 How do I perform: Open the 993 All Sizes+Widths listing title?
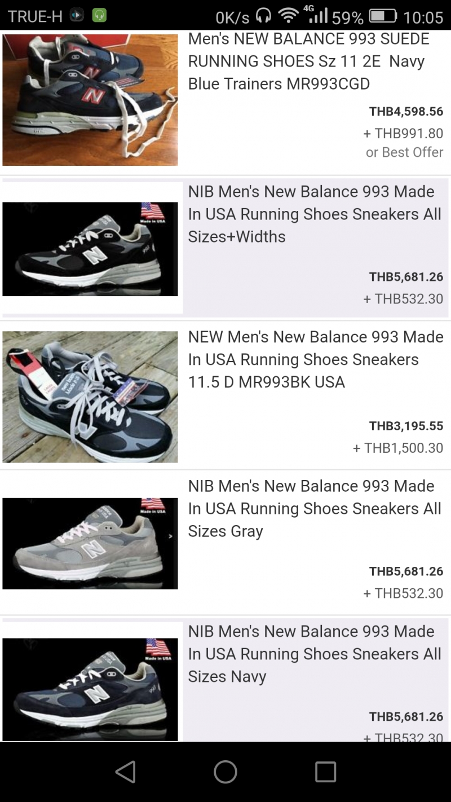tap(314, 214)
